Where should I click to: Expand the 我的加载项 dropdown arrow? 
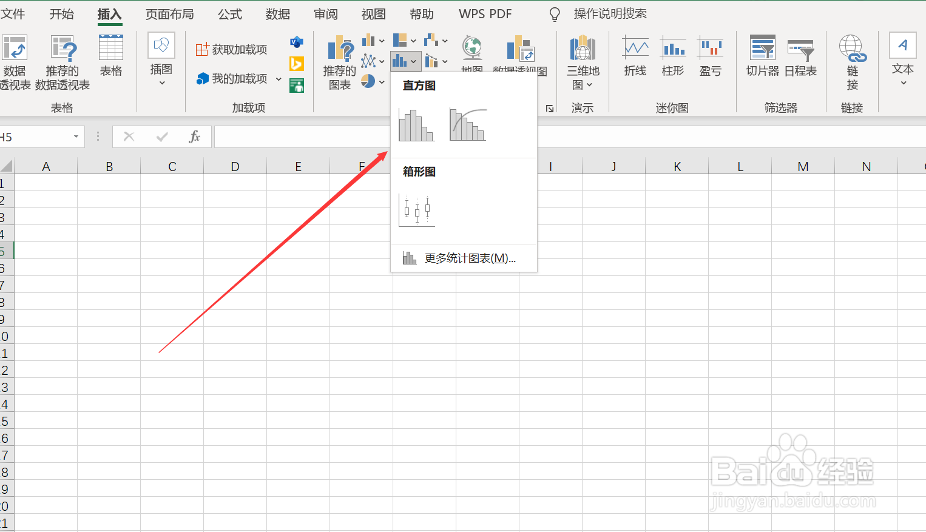(279, 79)
